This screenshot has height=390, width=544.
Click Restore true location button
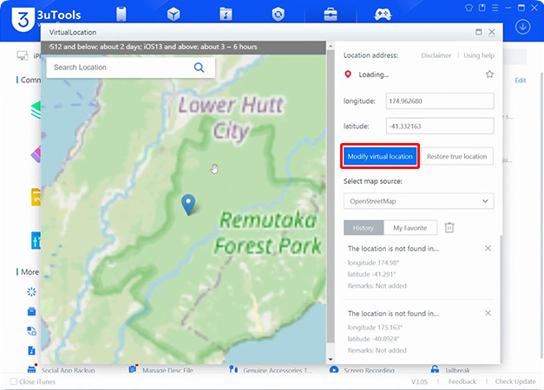456,156
